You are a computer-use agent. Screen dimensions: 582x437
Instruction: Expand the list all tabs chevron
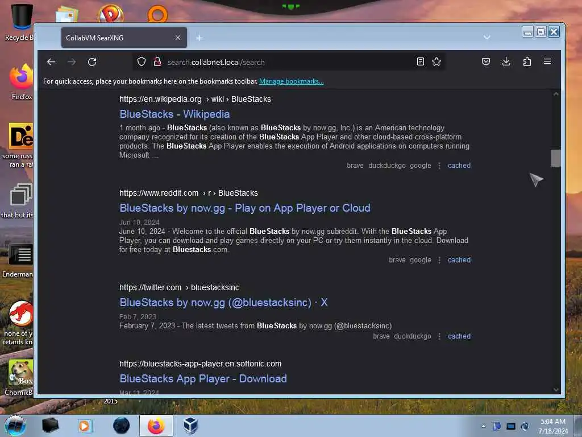[x=487, y=37]
